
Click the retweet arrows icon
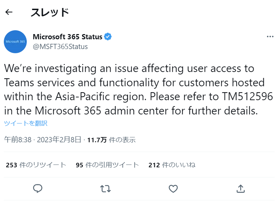point(105,189)
